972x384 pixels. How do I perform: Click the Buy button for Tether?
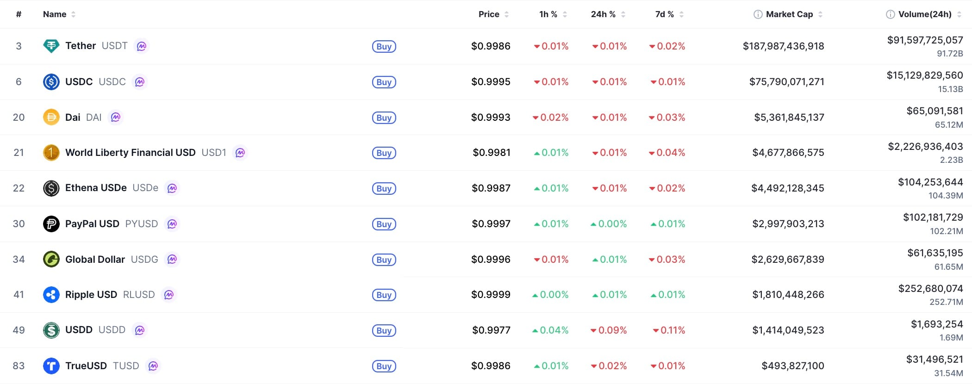click(x=384, y=46)
